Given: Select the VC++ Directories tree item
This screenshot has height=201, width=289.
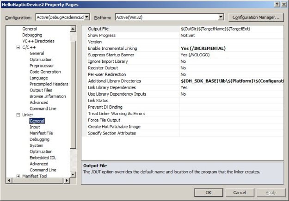Looking at the screenshot, I should pos(38,41).
